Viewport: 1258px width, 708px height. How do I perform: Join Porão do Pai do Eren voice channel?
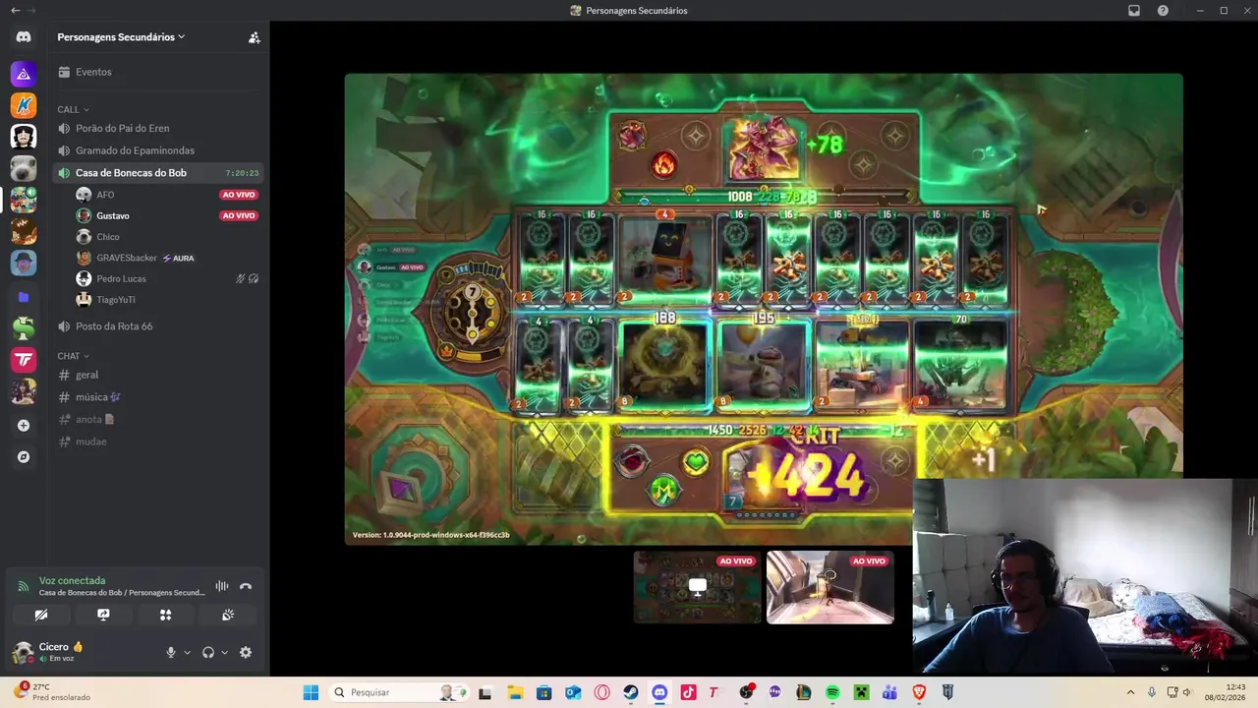tap(157, 128)
